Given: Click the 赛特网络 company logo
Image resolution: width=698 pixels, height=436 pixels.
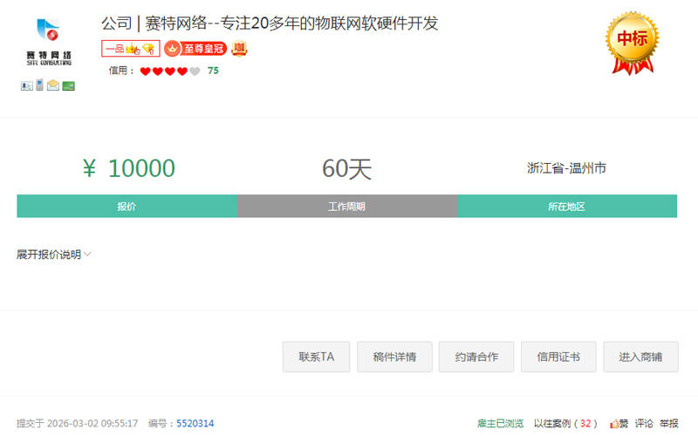Looking at the screenshot, I should (49, 42).
